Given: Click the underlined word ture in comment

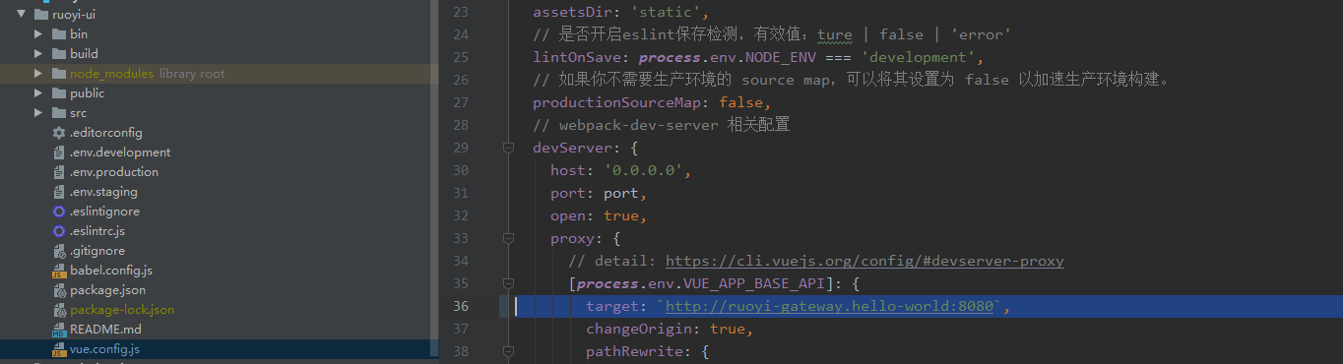Looking at the screenshot, I should (x=835, y=35).
